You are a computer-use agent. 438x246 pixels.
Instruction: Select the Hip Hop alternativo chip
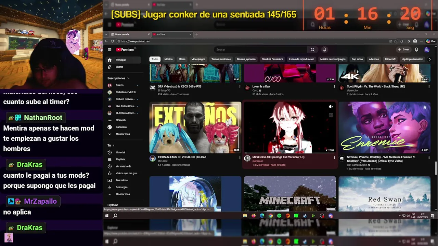pyautogui.click(x=412, y=59)
